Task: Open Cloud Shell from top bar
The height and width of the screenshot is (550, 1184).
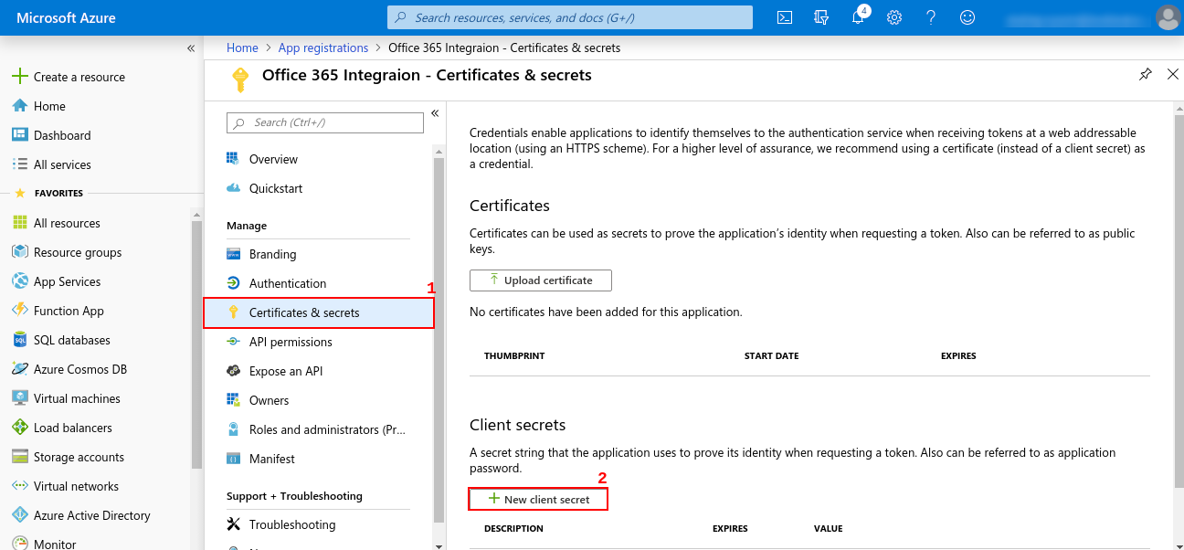Action: (784, 17)
